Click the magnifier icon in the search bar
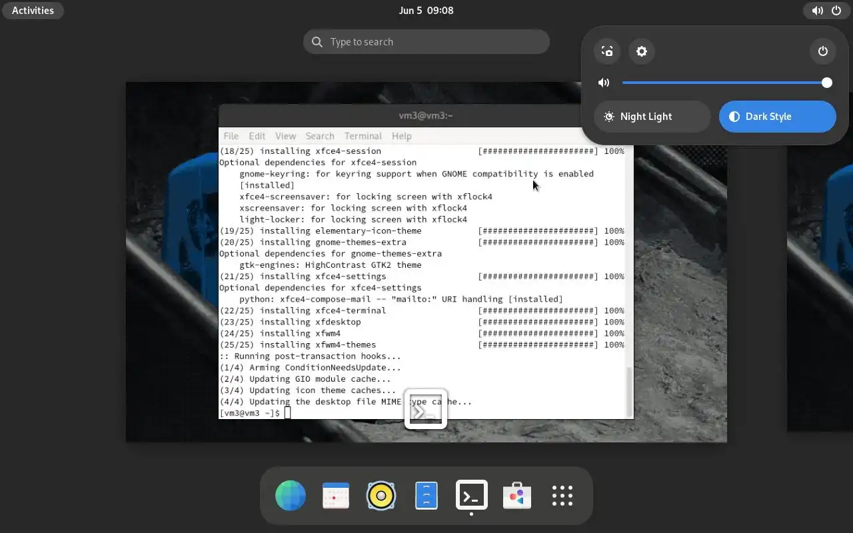The image size is (853, 533). pyautogui.click(x=317, y=42)
